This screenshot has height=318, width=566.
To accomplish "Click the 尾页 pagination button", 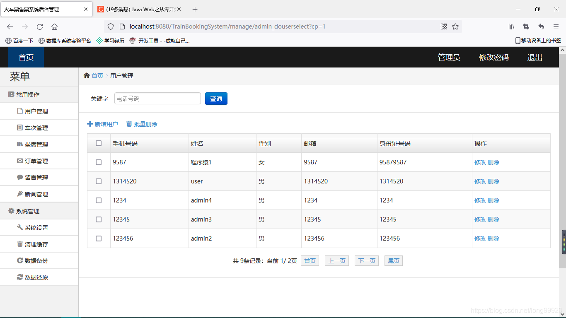I will pyautogui.click(x=394, y=261).
